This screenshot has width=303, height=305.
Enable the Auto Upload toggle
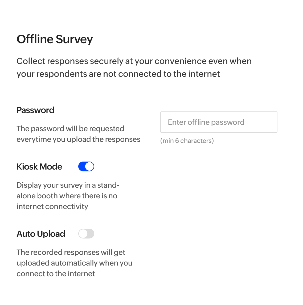click(86, 234)
